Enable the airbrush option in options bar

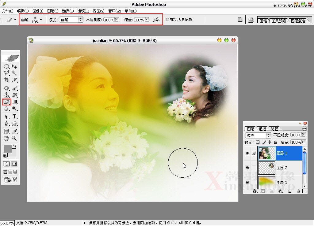point(156,20)
